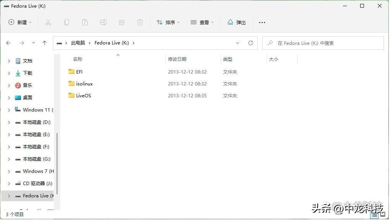Expand the Windows 11 drive node
Viewport: 390px width, 220px height.
tap(9, 110)
